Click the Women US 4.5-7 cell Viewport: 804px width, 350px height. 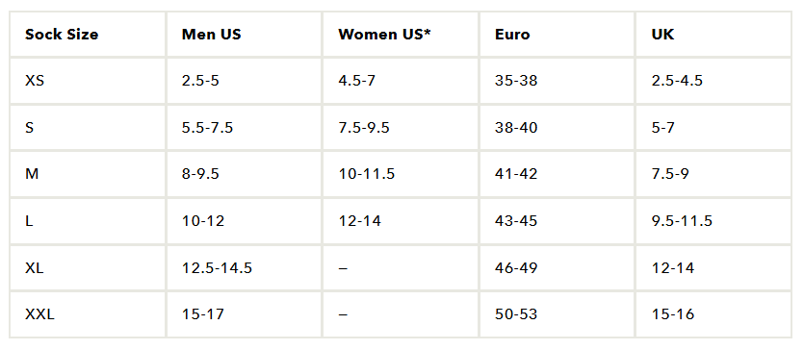pyautogui.click(x=401, y=81)
